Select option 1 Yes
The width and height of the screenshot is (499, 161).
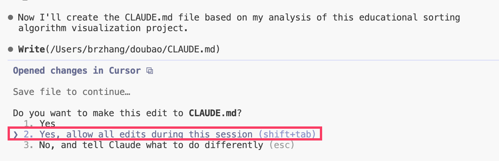pyautogui.click(x=47, y=124)
